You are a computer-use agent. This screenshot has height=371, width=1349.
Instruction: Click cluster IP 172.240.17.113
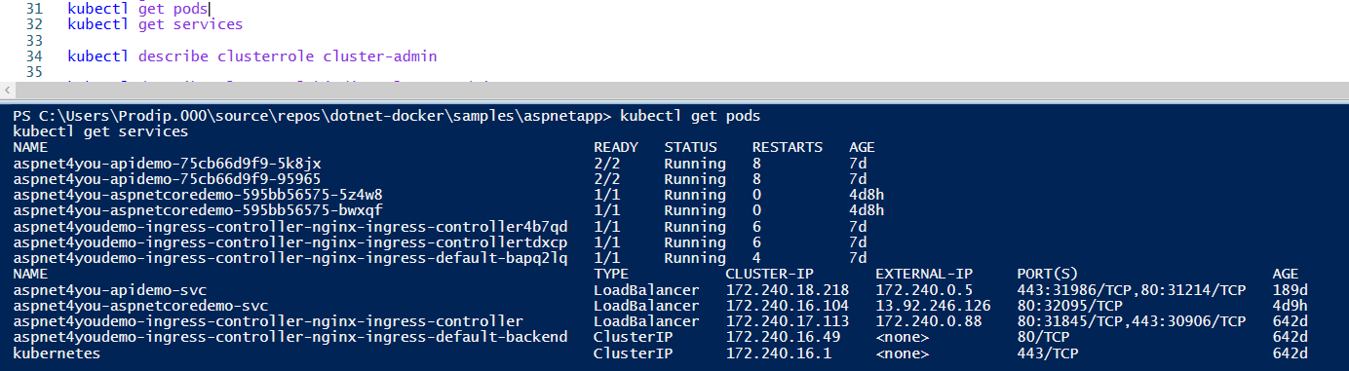[x=787, y=321]
